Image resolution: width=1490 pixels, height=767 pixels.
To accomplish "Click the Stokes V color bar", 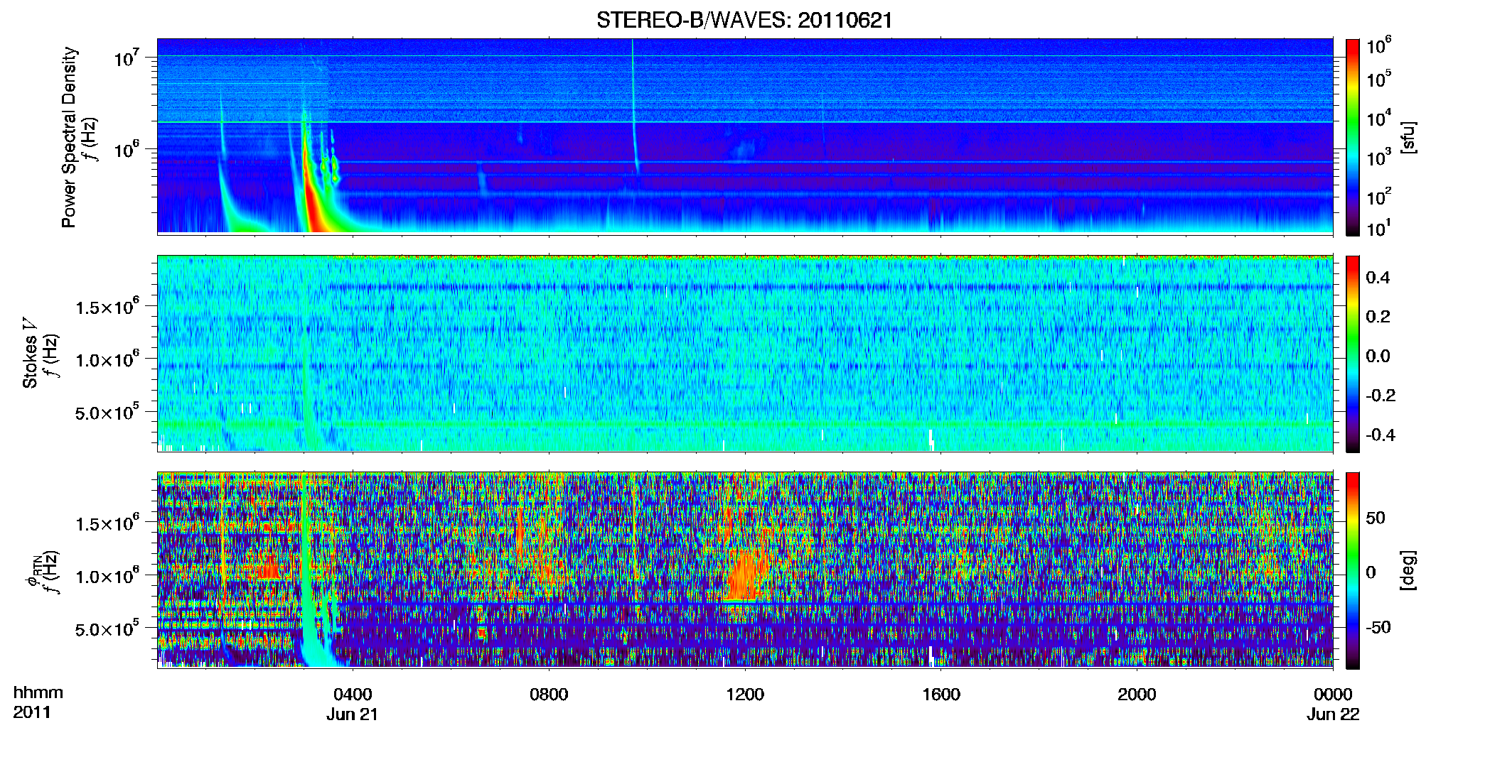I will click(1353, 354).
